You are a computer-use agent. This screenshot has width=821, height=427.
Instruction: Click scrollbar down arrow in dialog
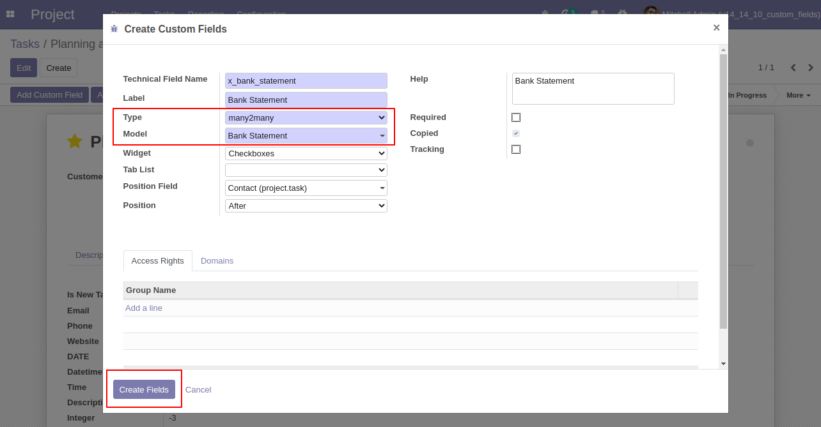723,363
